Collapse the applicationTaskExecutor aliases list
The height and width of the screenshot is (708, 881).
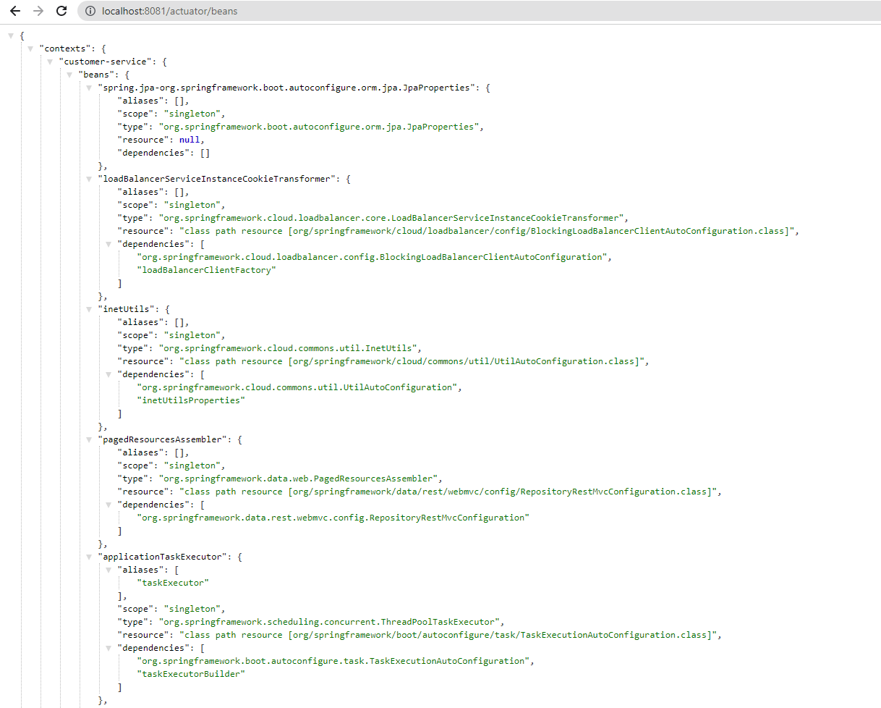point(108,569)
